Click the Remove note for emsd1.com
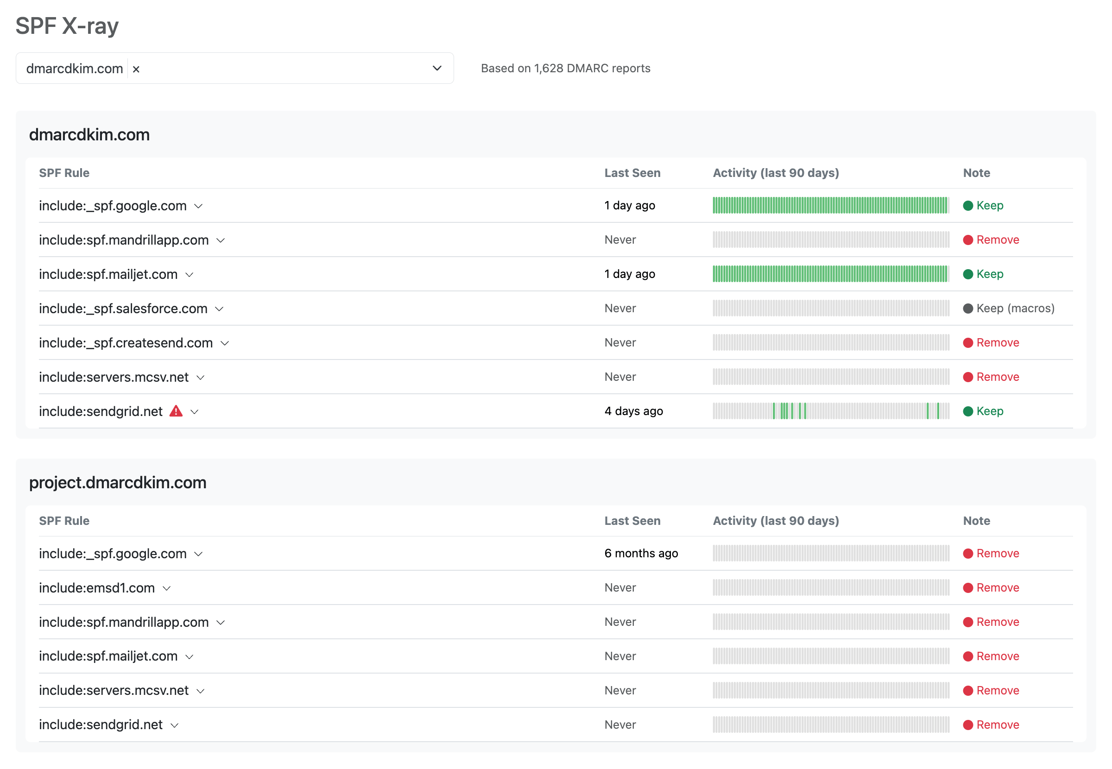 click(x=998, y=587)
